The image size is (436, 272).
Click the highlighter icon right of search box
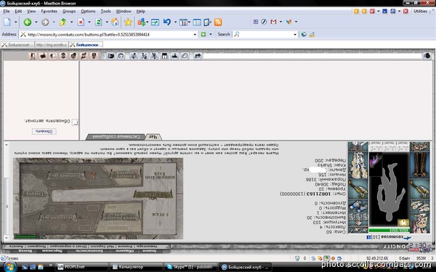[312, 34]
